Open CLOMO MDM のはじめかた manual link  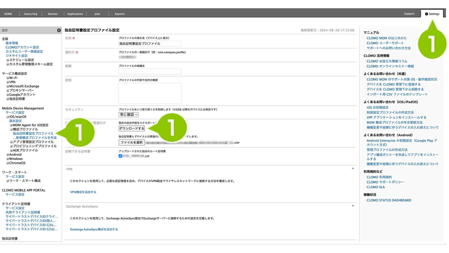(387, 38)
